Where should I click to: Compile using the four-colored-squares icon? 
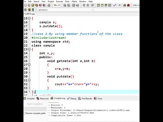coord(99,5)
